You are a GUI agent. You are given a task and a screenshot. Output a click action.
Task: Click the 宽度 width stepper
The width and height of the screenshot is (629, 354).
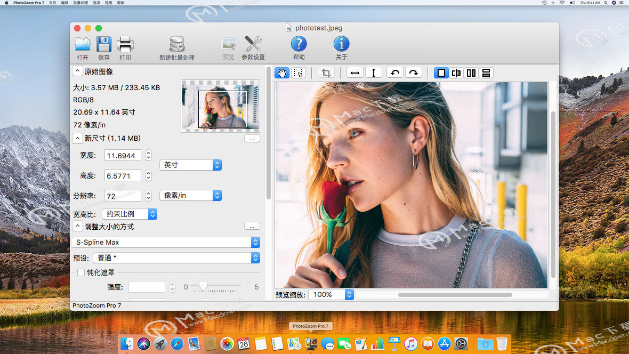tap(148, 155)
